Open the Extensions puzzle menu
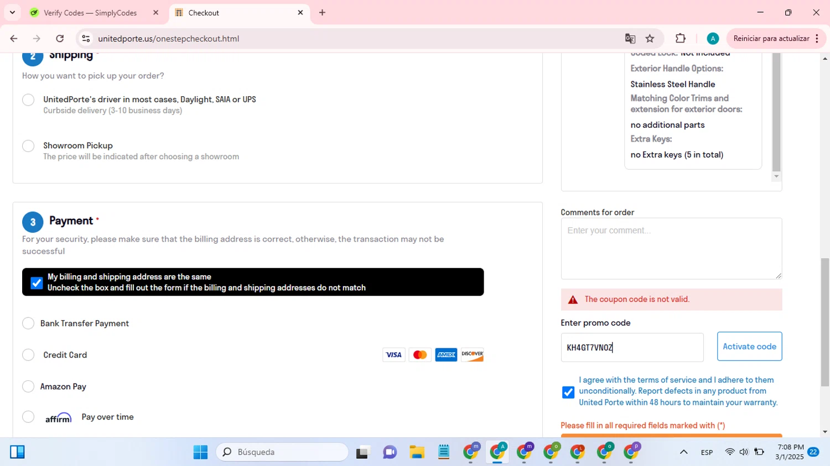 pos(681,39)
